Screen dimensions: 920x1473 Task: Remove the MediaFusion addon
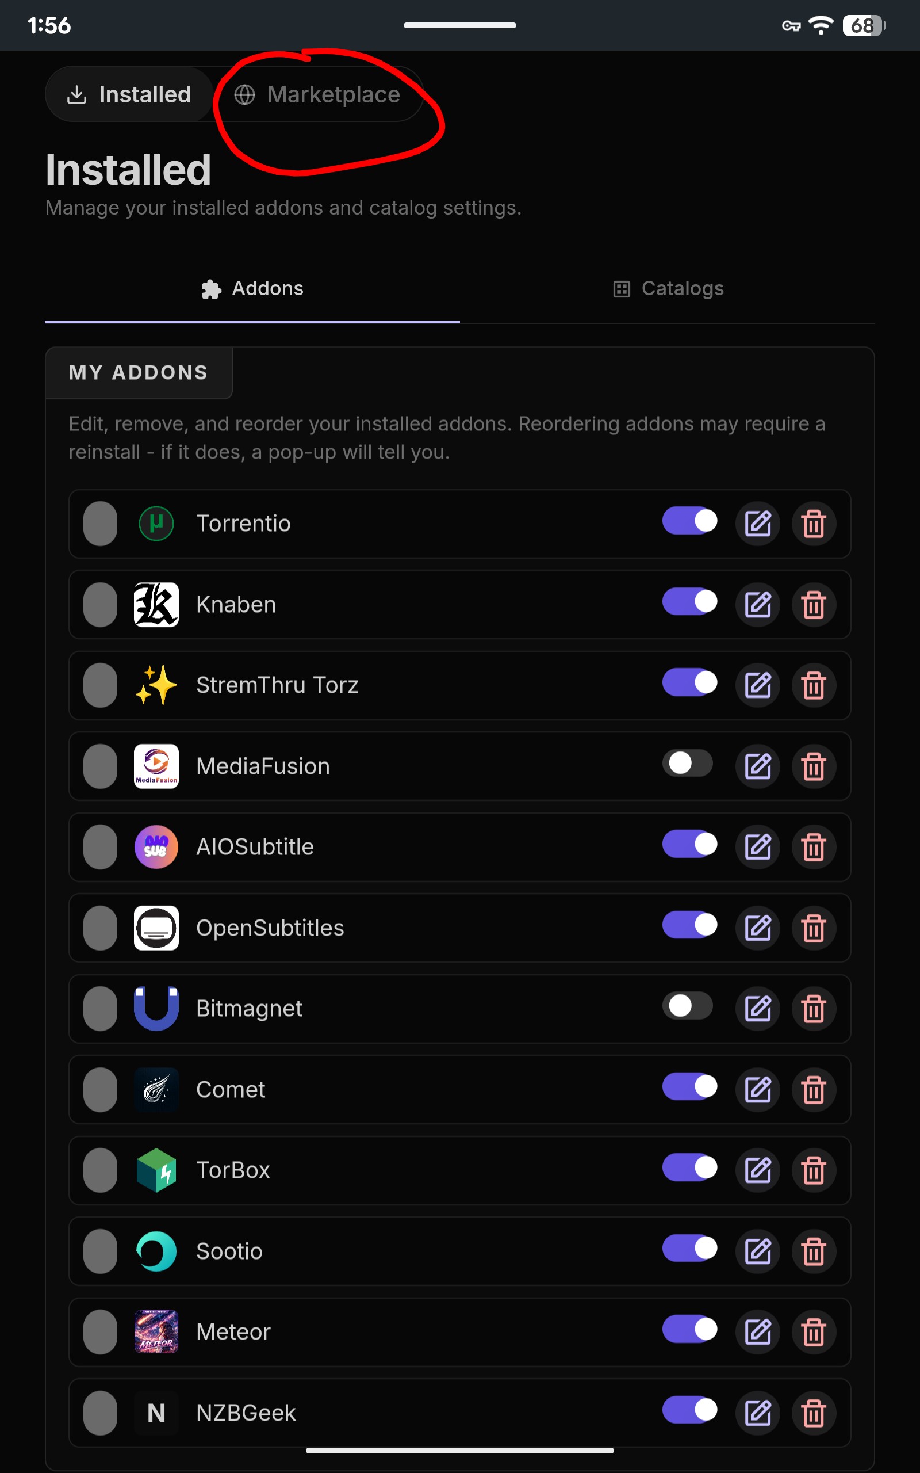pos(814,766)
